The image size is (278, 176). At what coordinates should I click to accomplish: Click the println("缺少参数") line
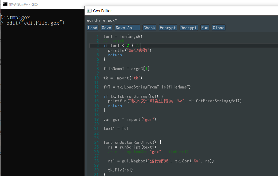130,50
